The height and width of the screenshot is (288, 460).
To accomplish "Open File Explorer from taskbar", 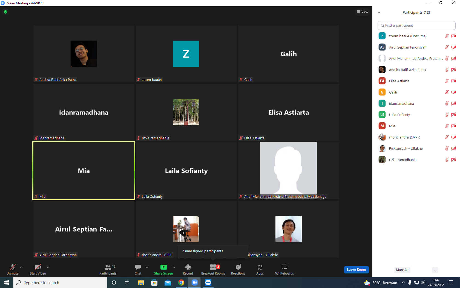I will (x=141, y=283).
